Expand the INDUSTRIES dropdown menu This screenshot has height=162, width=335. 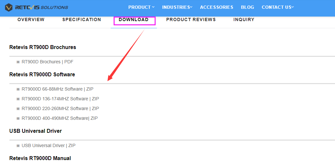click(177, 7)
